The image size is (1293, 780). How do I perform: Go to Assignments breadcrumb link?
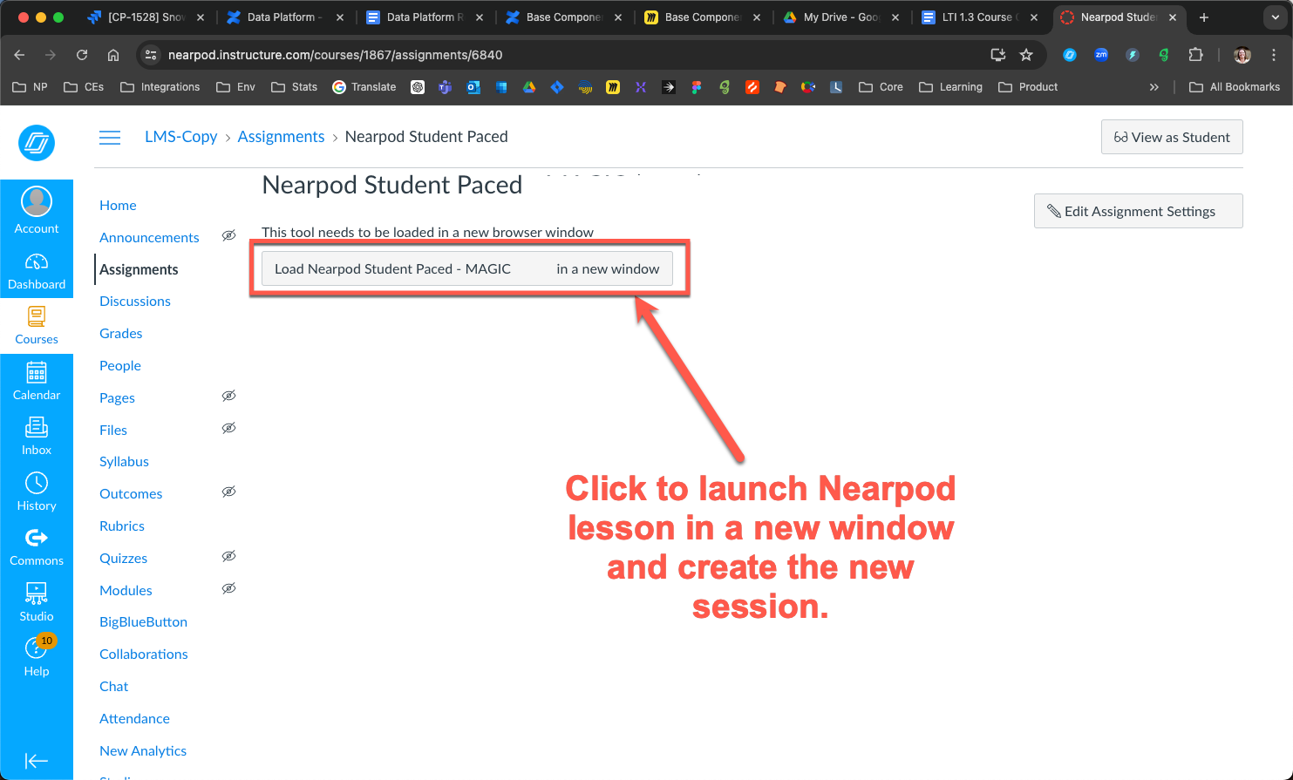click(x=281, y=137)
